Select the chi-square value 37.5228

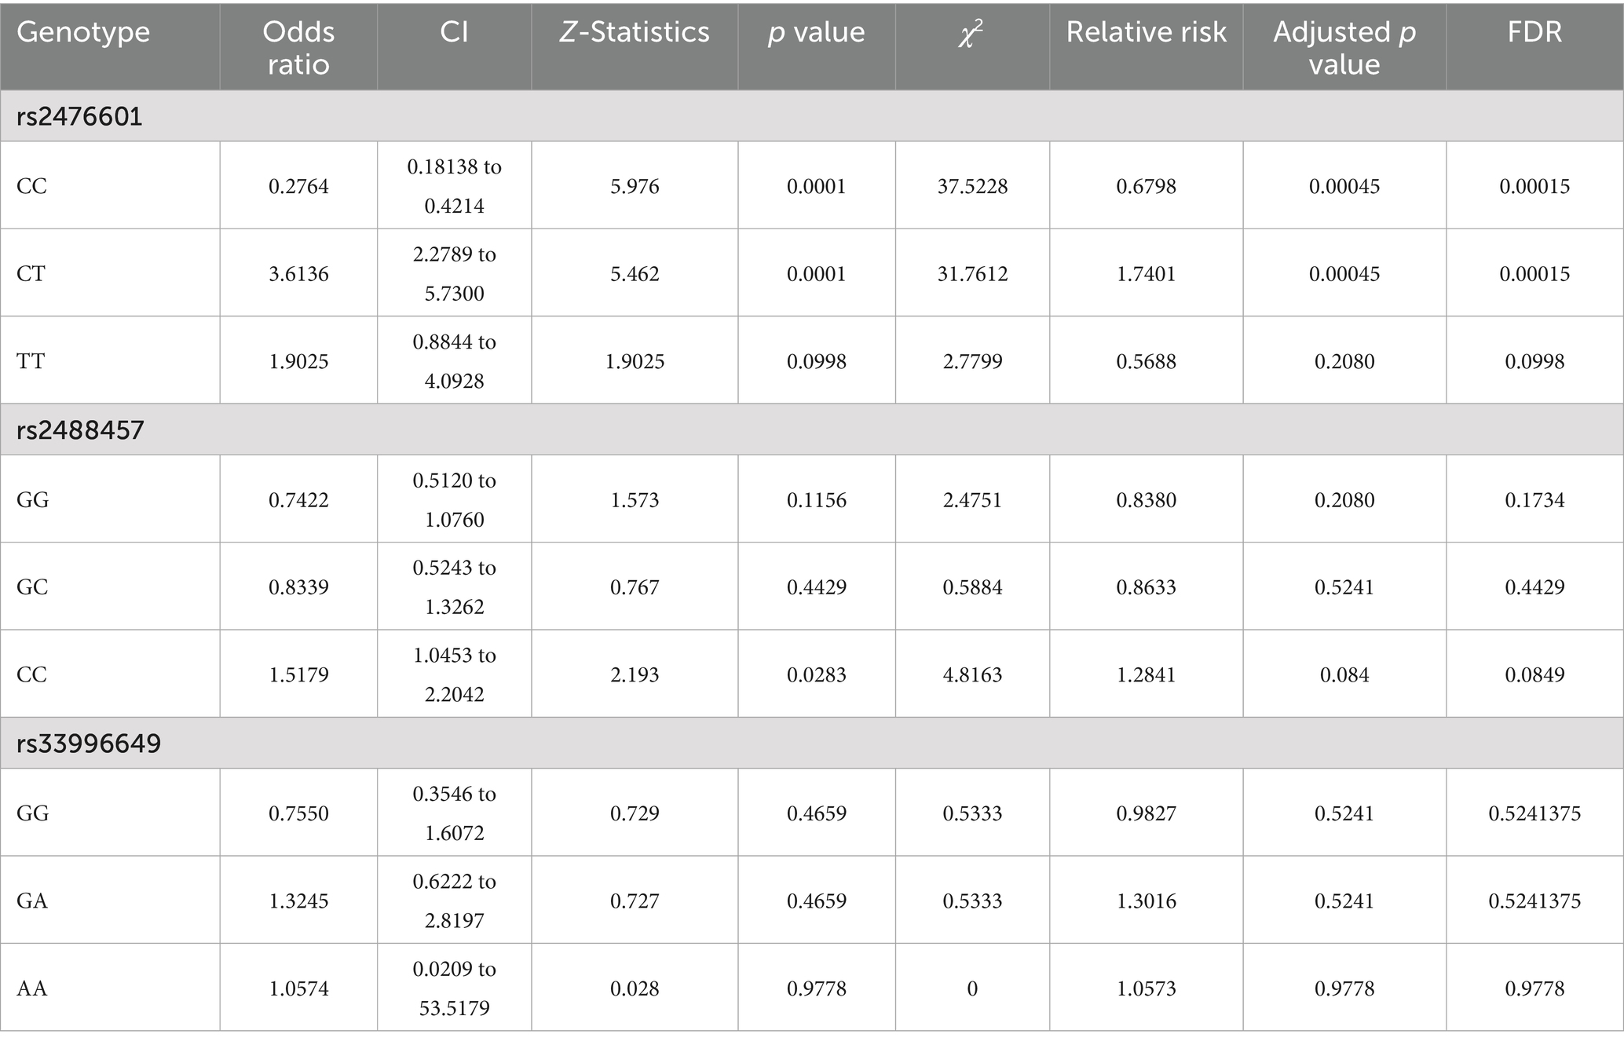click(972, 187)
